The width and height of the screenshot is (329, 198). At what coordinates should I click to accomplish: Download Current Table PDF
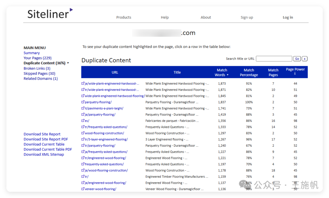[x=48, y=149]
